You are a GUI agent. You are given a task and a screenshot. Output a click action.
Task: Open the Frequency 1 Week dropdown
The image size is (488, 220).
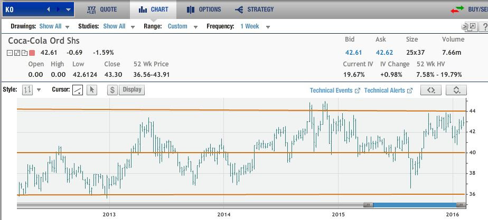255,26
